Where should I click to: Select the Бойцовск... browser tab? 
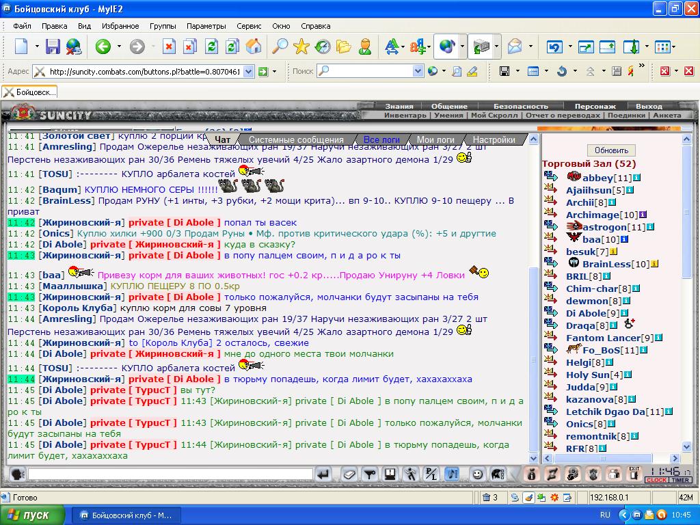tap(29, 92)
